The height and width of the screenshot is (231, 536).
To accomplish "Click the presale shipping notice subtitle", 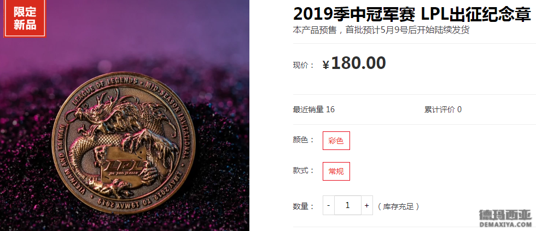I will [x=381, y=30].
